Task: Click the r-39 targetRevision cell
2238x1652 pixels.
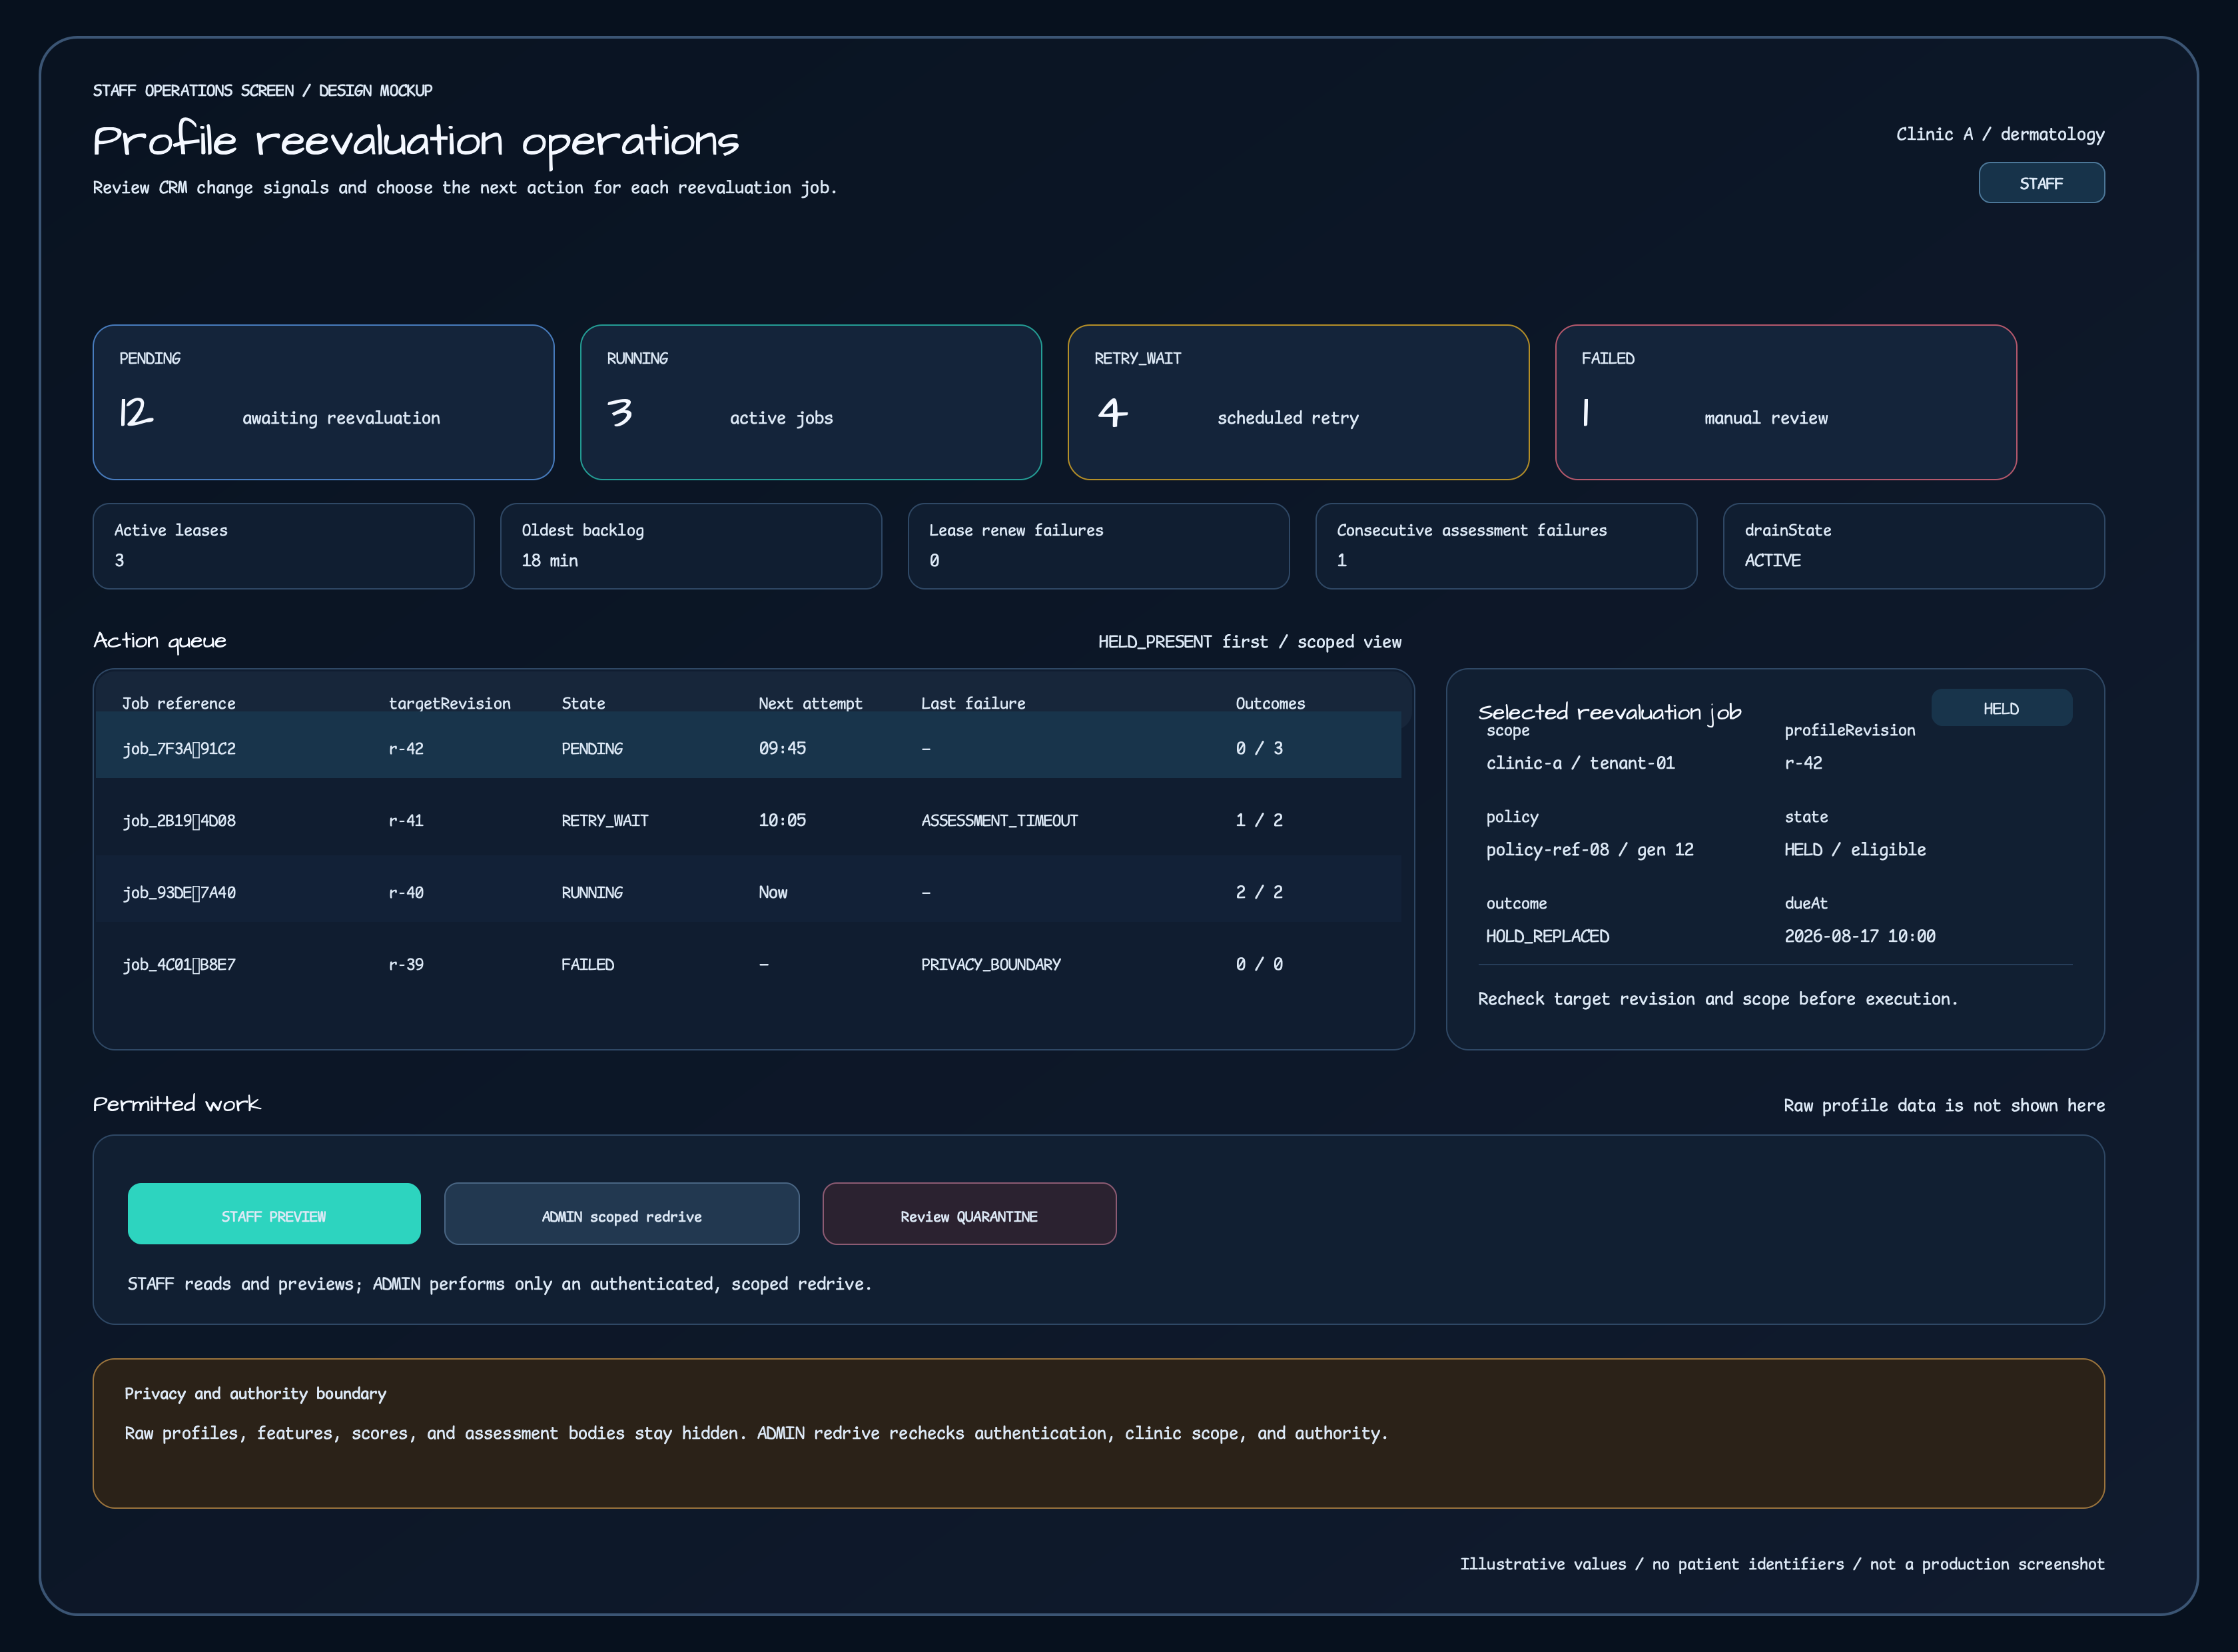Action: click(x=406, y=964)
